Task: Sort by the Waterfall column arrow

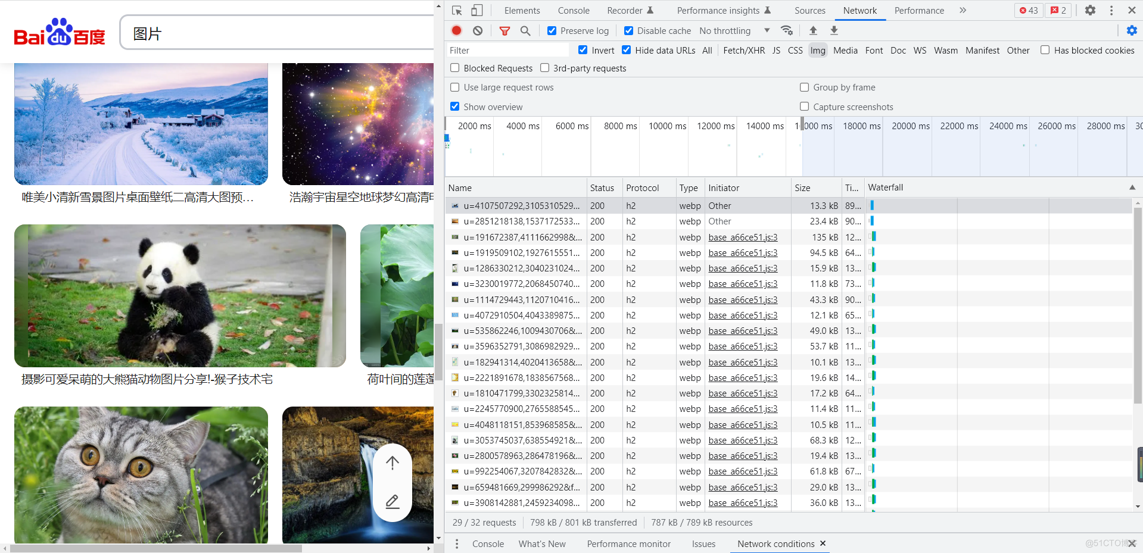Action: pos(1132,188)
